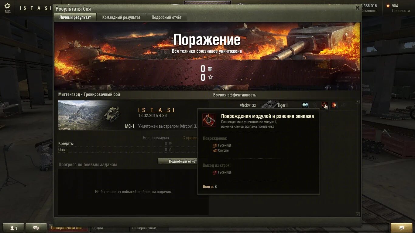
Task: Click the damage dealt icon with arrow
Action: pos(334,105)
